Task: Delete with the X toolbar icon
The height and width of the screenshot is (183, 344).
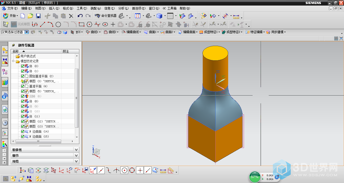Action: [x=71, y=16]
